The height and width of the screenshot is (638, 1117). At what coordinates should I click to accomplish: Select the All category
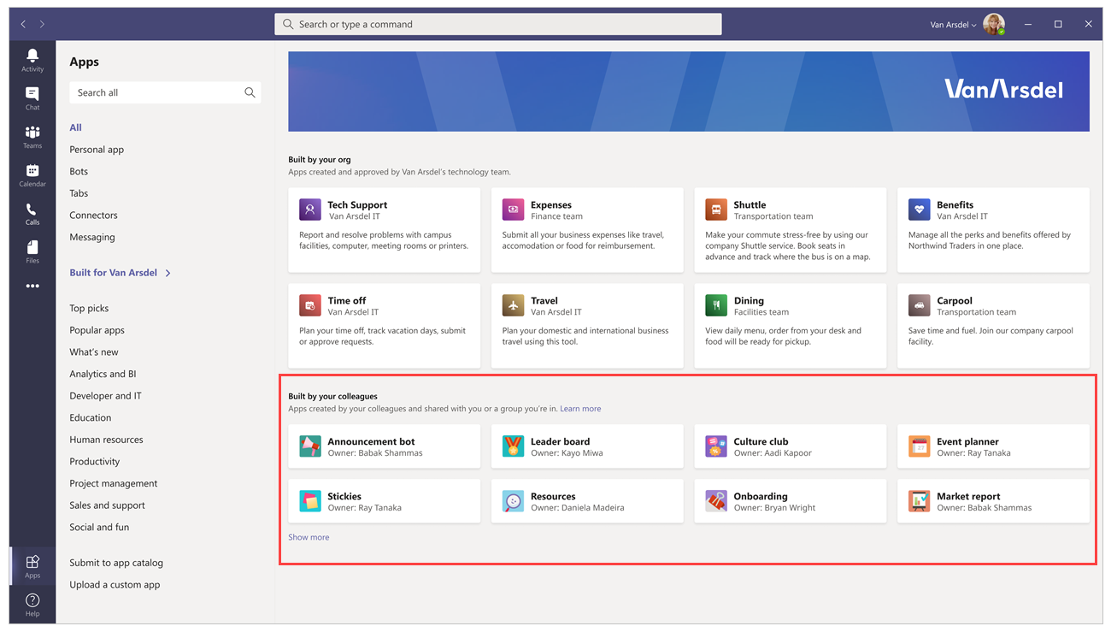pos(76,127)
